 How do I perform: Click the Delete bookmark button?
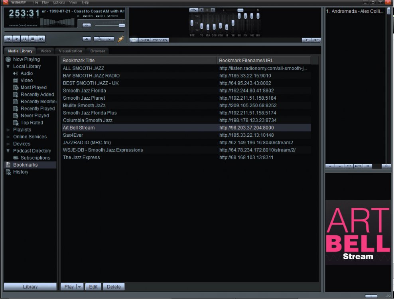(114, 287)
